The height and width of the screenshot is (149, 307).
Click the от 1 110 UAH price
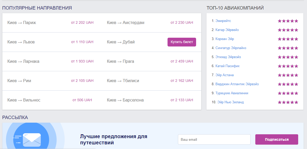[82, 42]
